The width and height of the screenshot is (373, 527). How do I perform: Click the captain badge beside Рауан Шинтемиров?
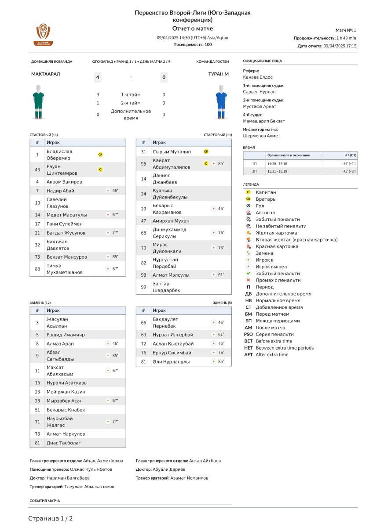(x=100, y=170)
